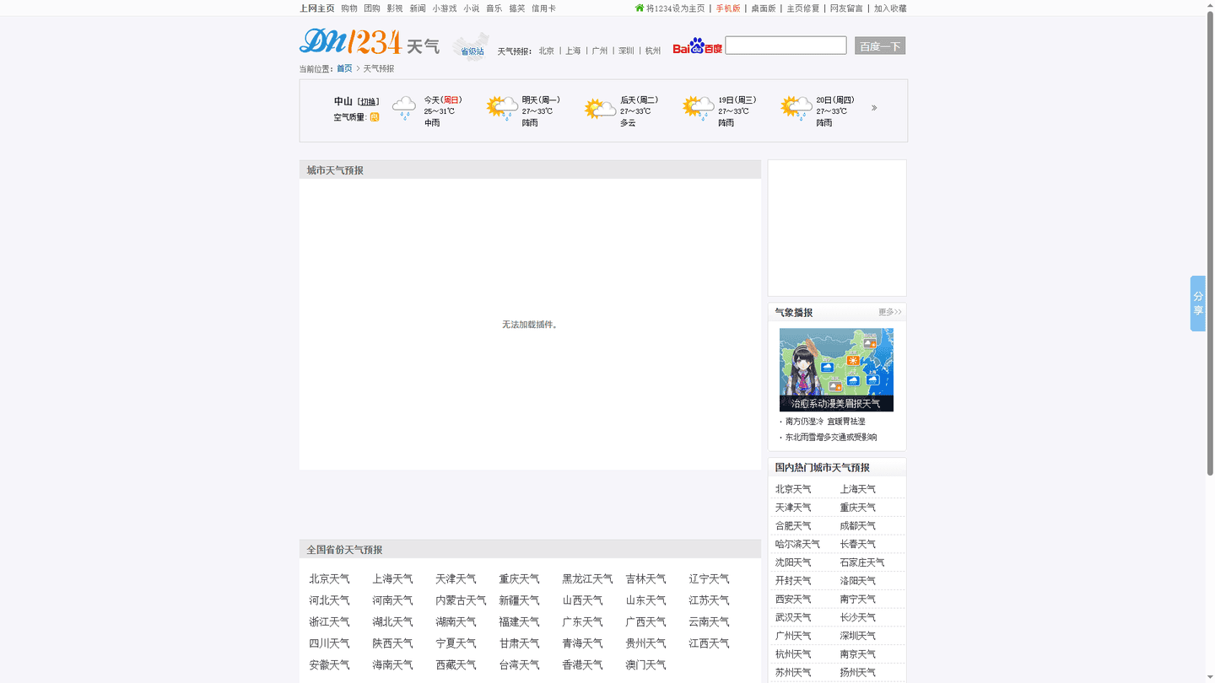Click the green home icon in the top bar
This screenshot has height=683, width=1215.
point(640,8)
